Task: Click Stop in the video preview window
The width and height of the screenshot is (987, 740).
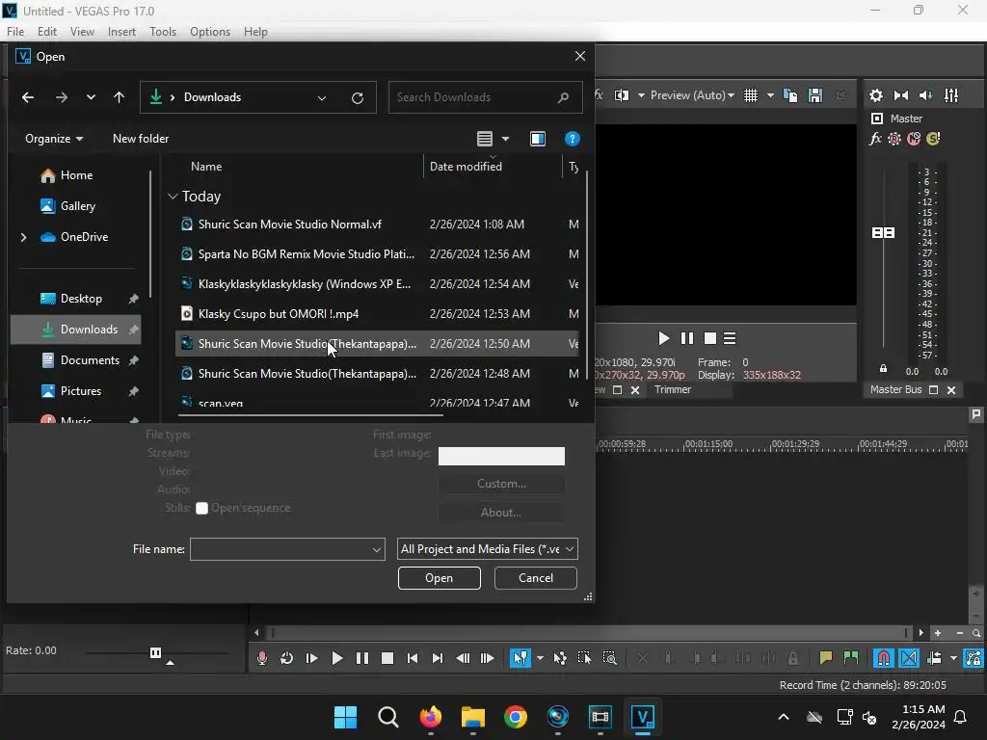Action: click(x=710, y=338)
